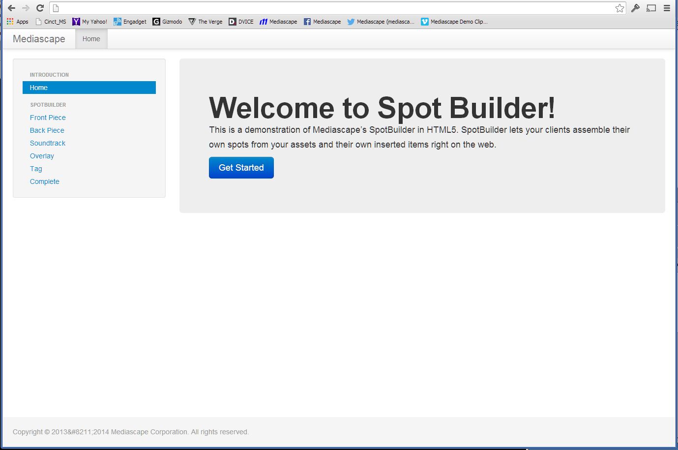This screenshot has height=450, width=678.
Task: Click the INTRODUCTION sidebar header
Action: click(x=49, y=75)
